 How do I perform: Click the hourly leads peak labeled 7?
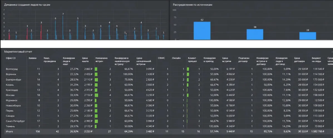click(x=63, y=27)
